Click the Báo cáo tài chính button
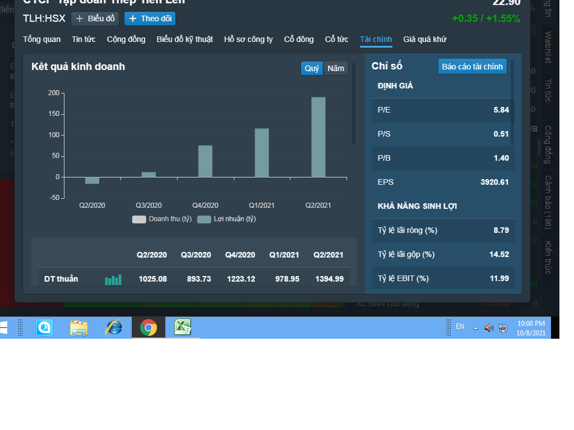The width and height of the screenshot is (574, 430). pos(472,67)
